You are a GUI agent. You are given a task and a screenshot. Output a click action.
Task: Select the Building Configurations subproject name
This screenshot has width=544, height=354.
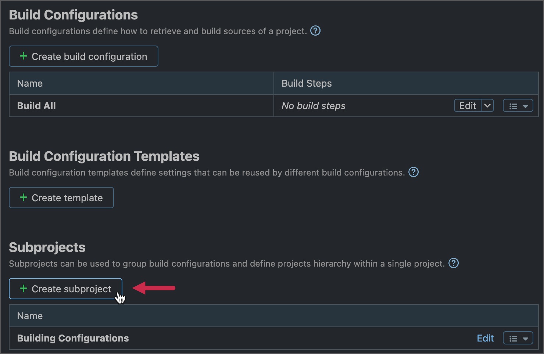pyautogui.click(x=72, y=338)
